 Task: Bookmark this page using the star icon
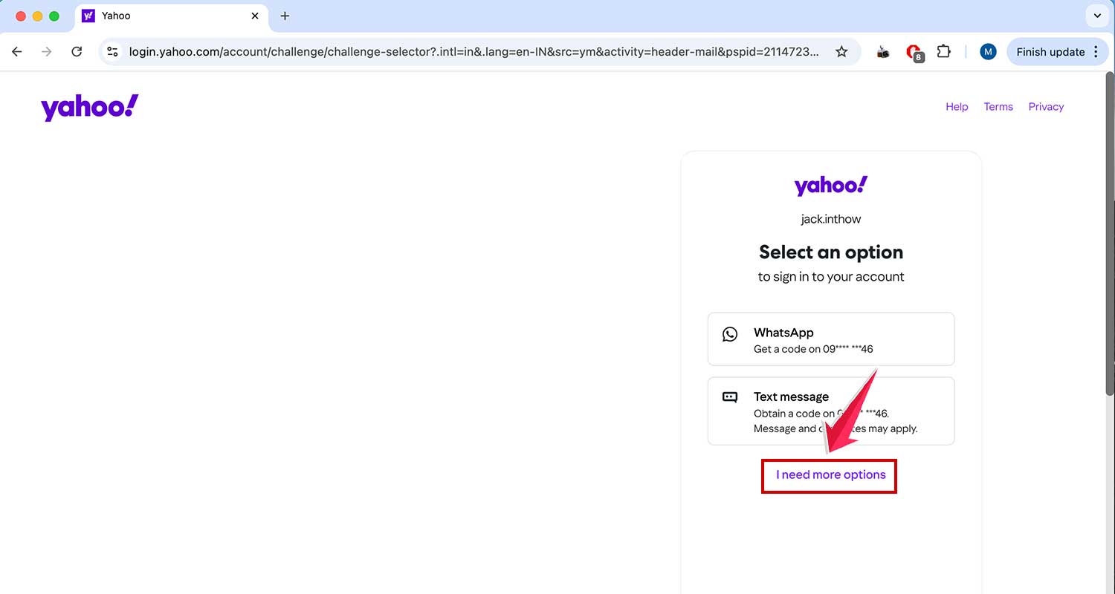point(841,51)
